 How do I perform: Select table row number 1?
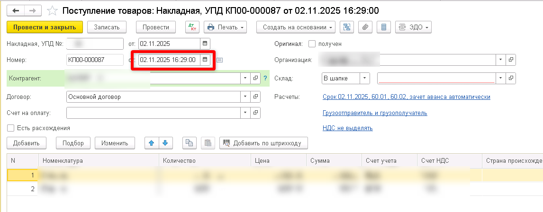[x=275, y=176]
